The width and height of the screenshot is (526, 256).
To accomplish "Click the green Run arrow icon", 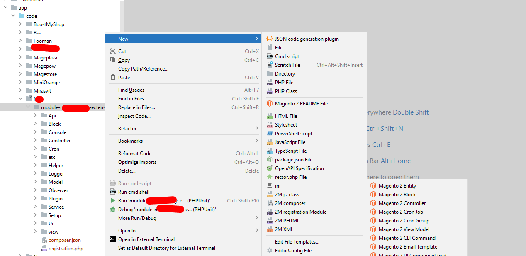I will [113, 200].
